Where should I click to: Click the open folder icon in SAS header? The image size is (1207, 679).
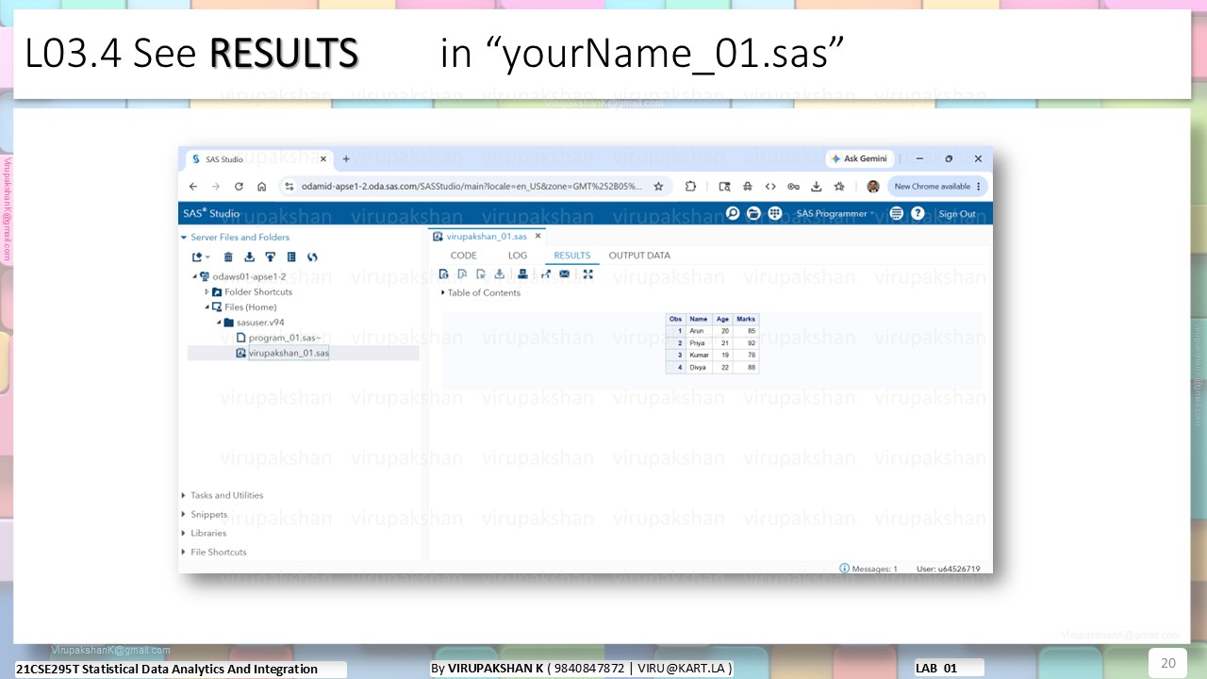tap(753, 213)
